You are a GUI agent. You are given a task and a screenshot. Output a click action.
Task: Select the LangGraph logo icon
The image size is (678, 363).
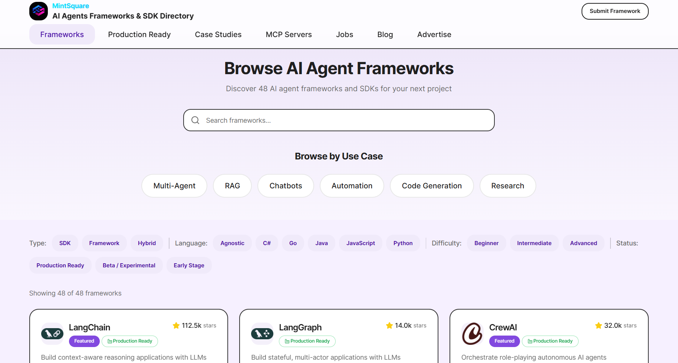[262, 333]
